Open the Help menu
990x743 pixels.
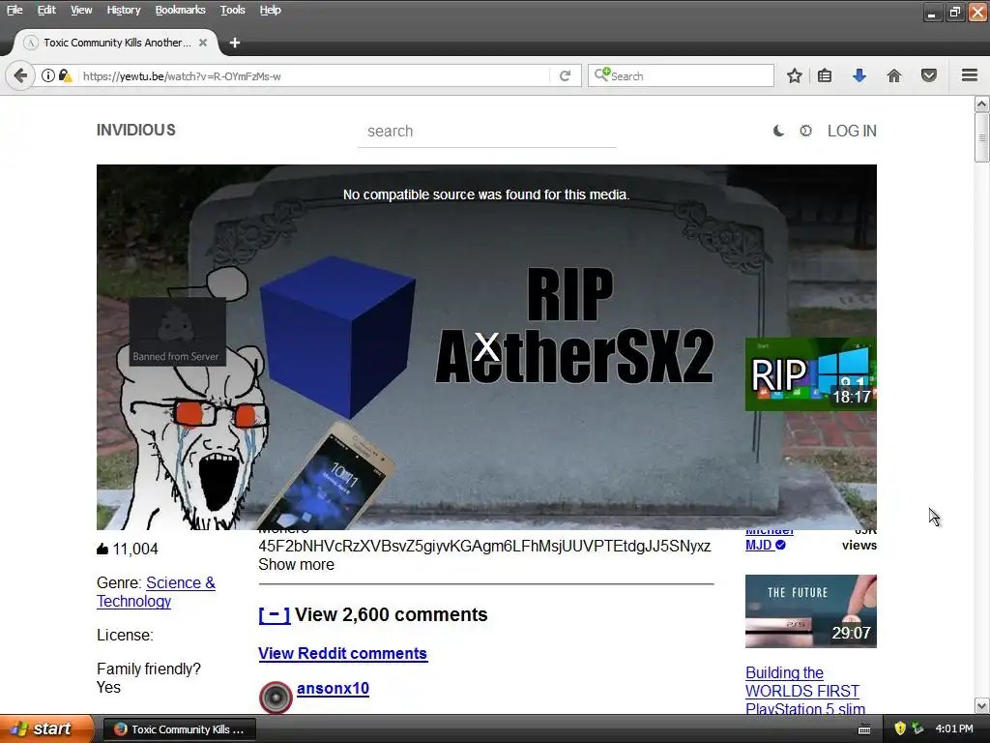pyautogui.click(x=271, y=10)
